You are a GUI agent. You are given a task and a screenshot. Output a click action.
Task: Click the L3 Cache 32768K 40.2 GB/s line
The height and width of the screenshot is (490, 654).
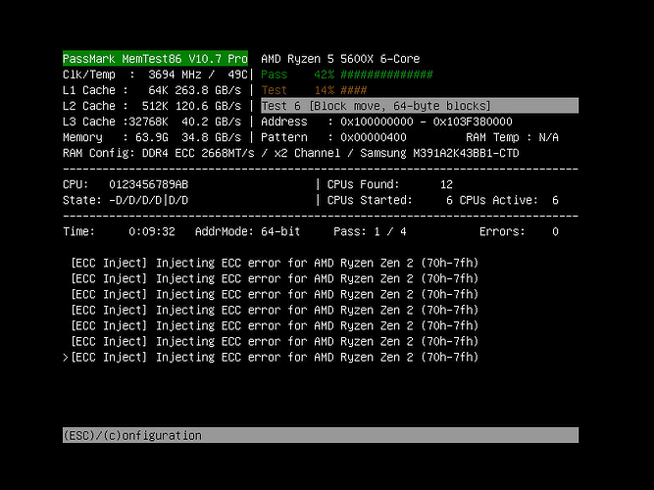tap(152, 122)
